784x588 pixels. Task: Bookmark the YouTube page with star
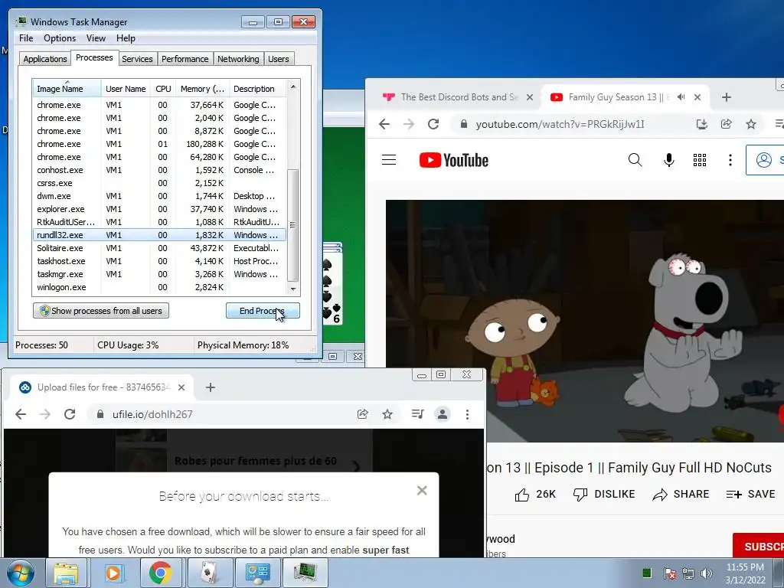click(x=751, y=124)
